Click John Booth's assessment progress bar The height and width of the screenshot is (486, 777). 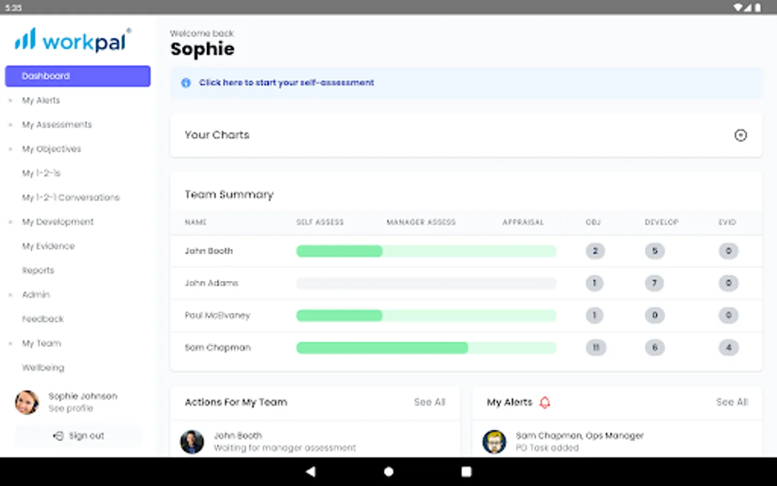[x=426, y=251]
